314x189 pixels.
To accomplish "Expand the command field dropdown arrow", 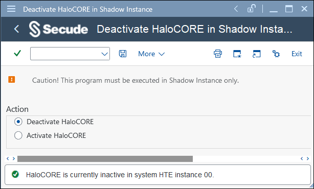I will (104, 54).
